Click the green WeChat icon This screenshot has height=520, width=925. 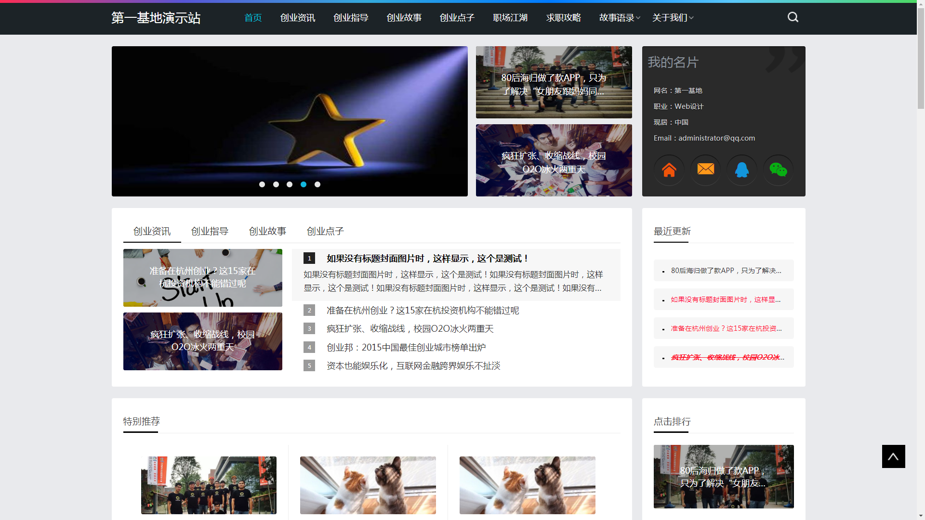tap(778, 169)
